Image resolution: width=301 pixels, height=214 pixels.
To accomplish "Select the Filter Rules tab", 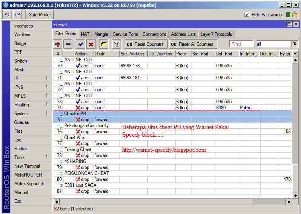I will point(66,33).
